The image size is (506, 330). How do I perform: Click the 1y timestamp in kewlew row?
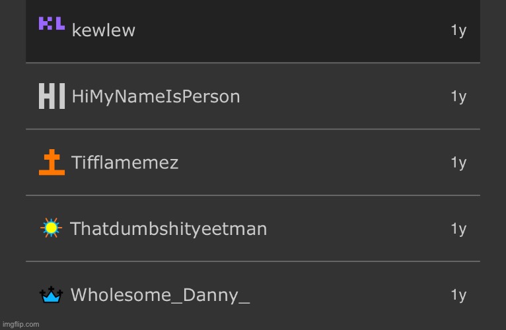click(x=458, y=30)
